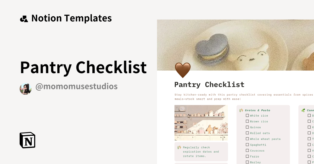Viewport: 314px width, 164px height.
Task: Click the Notion Templates logo icon
Action: pyautogui.click(x=24, y=18)
